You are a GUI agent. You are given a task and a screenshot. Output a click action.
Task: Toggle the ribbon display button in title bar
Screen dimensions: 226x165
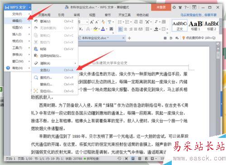(x=194, y=7)
